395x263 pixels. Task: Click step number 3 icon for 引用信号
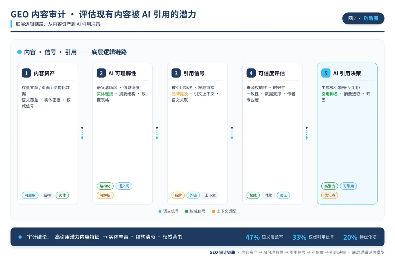click(x=176, y=73)
